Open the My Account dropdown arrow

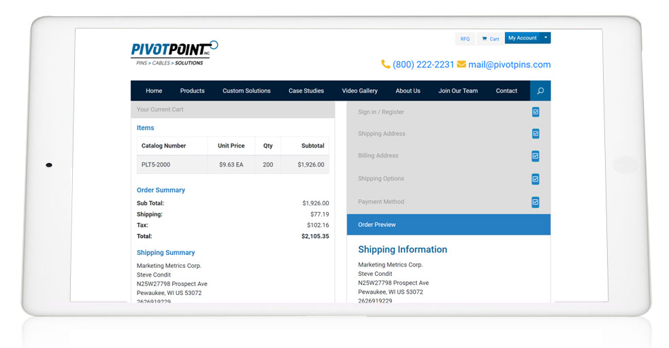pos(545,38)
